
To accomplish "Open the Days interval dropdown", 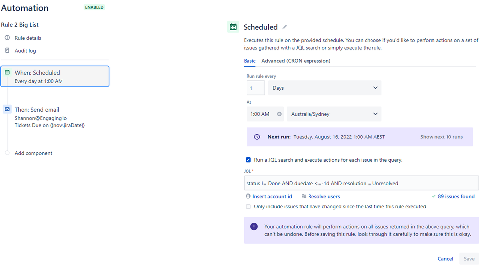I will pyautogui.click(x=325, y=88).
